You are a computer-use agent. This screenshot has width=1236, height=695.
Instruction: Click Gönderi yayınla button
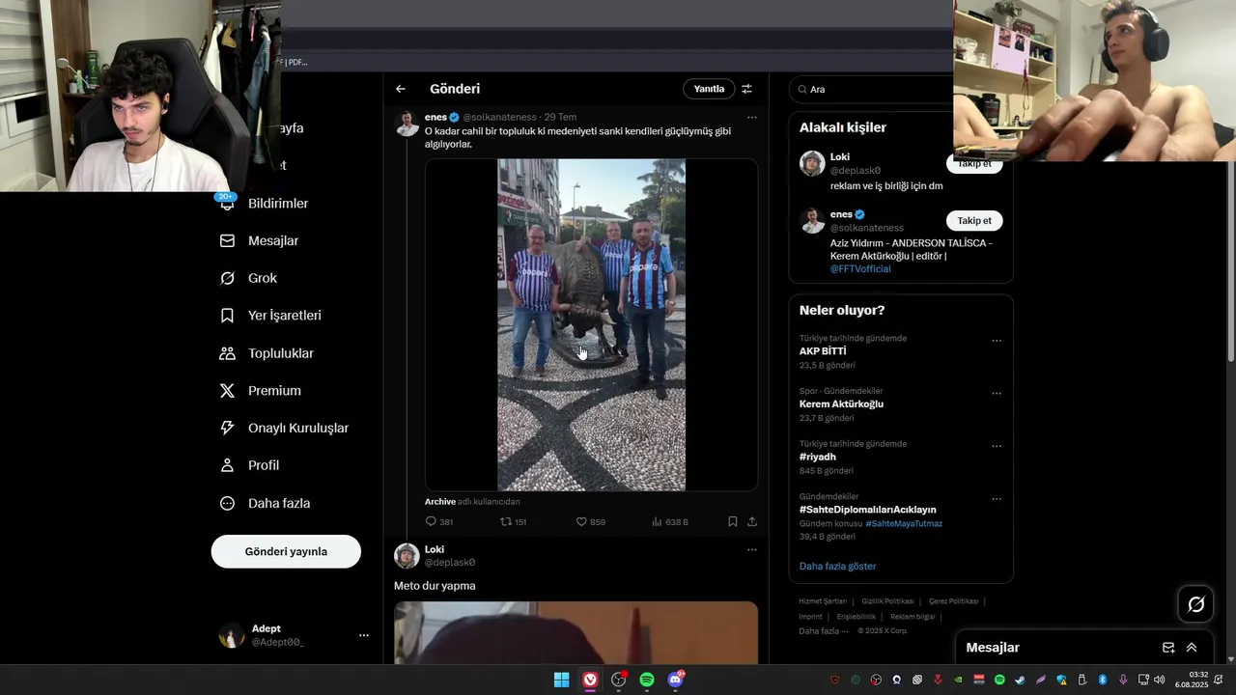pyautogui.click(x=286, y=551)
